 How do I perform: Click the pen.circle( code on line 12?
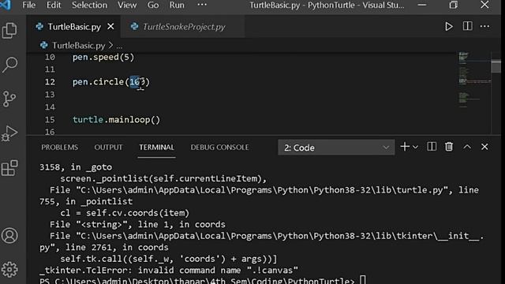pyautogui.click(x=100, y=82)
